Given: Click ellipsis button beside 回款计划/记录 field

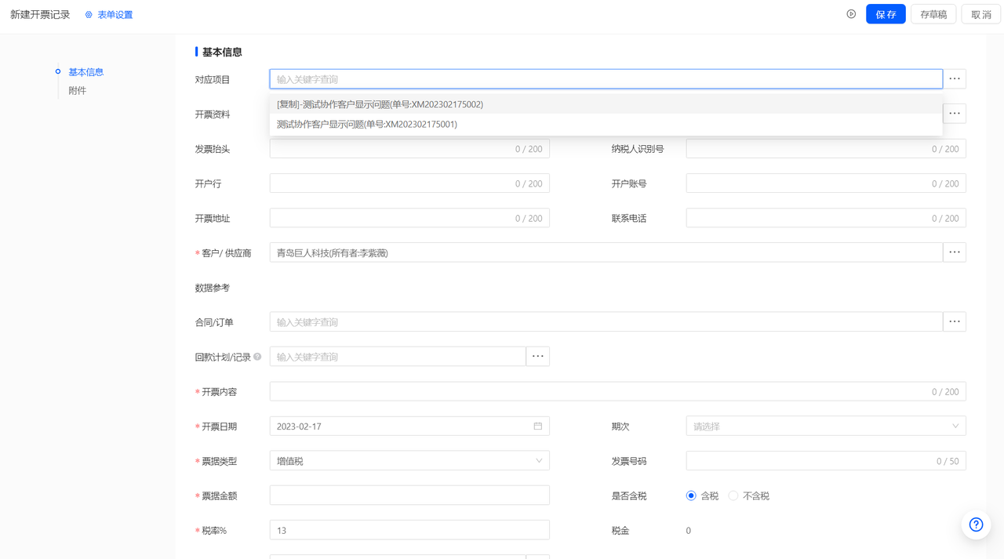Looking at the screenshot, I should coord(537,357).
